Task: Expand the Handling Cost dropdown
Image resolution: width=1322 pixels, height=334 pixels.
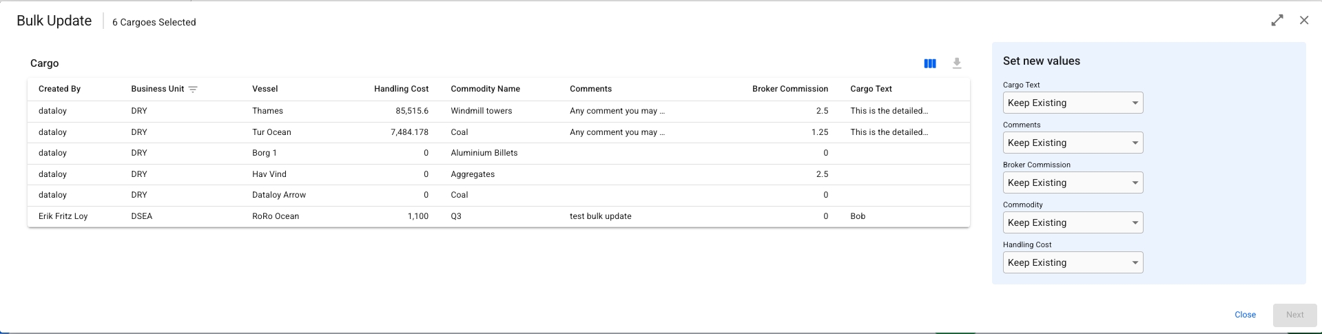Action: click(1073, 263)
